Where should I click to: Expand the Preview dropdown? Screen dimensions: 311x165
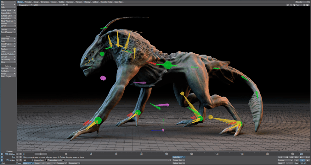tap(285, 160)
